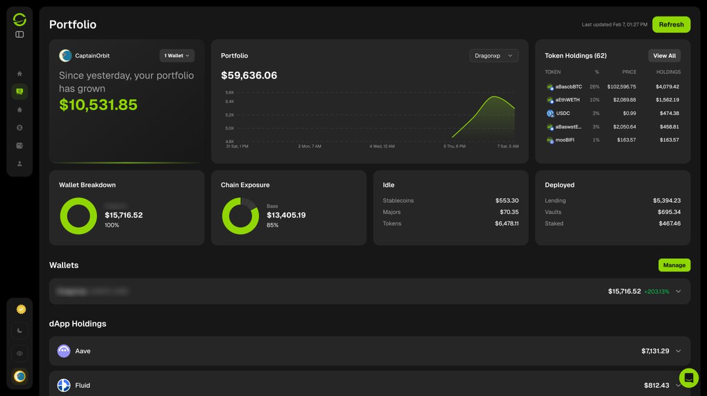This screenshot has height=396, width=707.
Task: Click the droplet icon in the sidebar
Action: (x=19, y=109)
